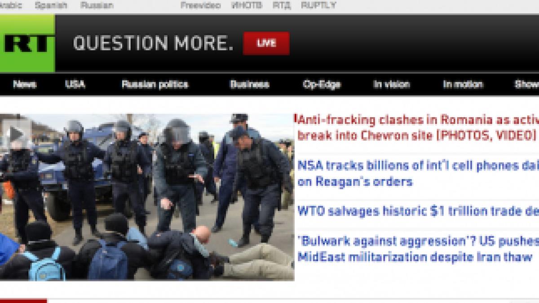Open the News menu item

click(x=25, y=84)
